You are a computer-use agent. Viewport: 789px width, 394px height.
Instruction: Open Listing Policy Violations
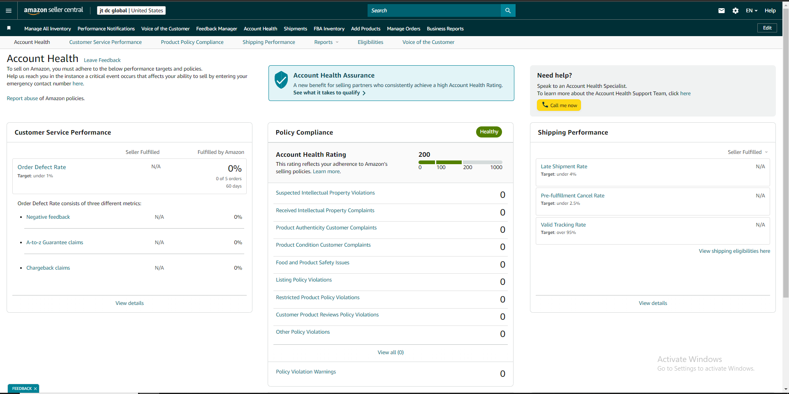(x=304, y=280)
